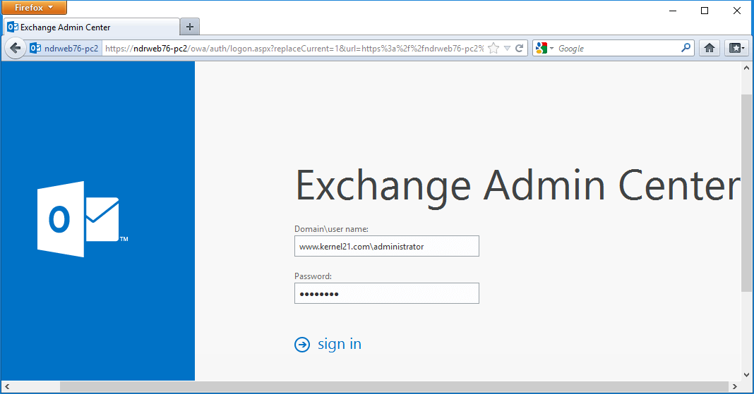Click the vertical scrollbar thumb

pos(746,193)
